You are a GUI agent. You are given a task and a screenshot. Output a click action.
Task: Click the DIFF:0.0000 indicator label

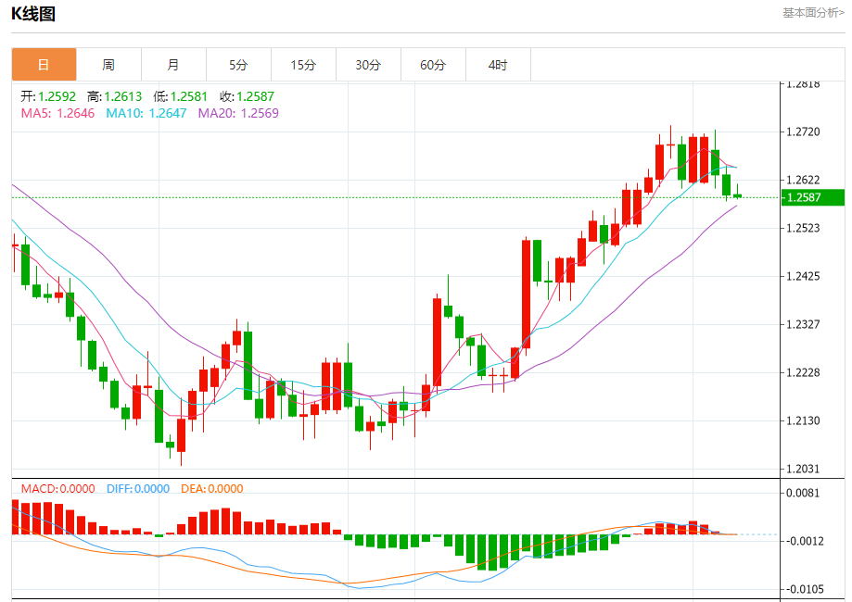pos(138,489)
